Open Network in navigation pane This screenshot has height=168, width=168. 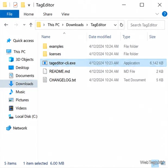pos(20,128)
